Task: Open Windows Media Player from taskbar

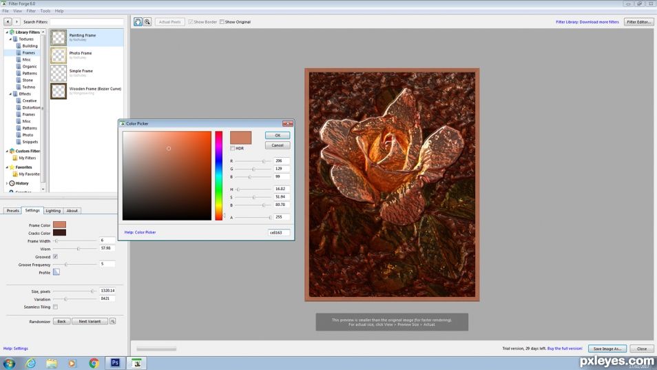Action: pyautogui.click(x=72, y=363)
